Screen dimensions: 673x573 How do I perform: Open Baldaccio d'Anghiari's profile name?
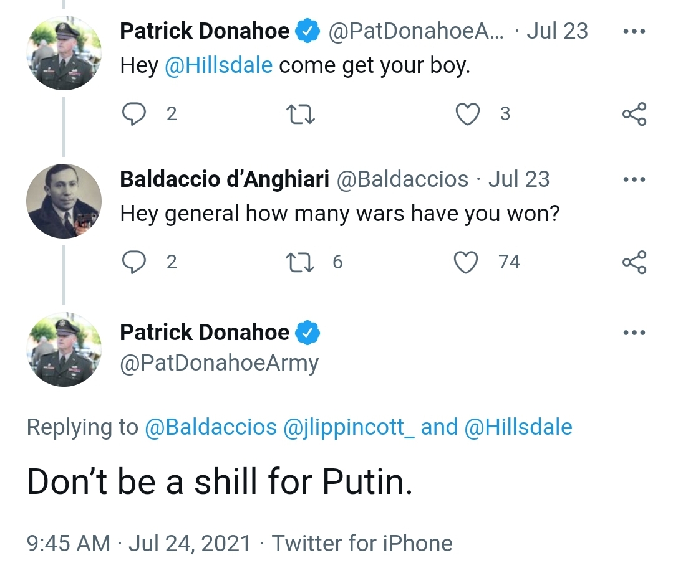[x=225, y=179]
